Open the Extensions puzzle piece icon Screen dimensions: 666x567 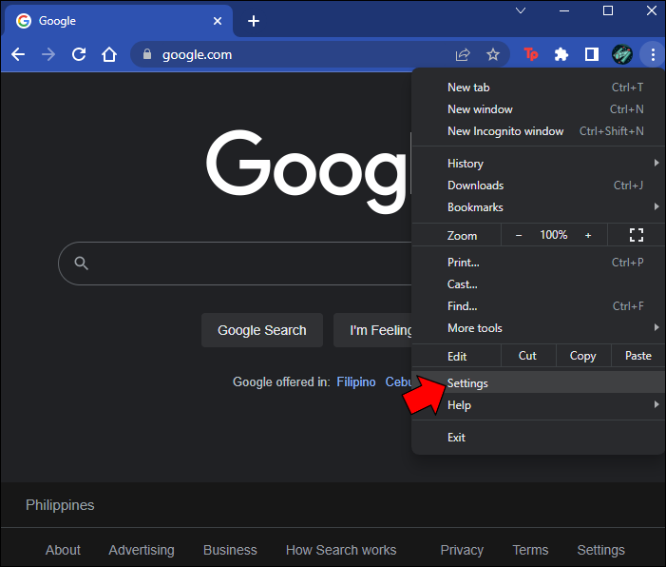click(x=561, y=54)
